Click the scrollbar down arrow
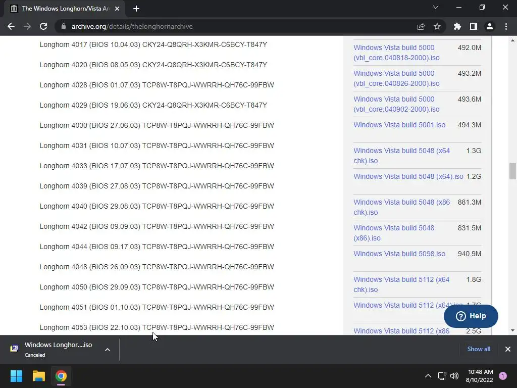 coord(512,330)
